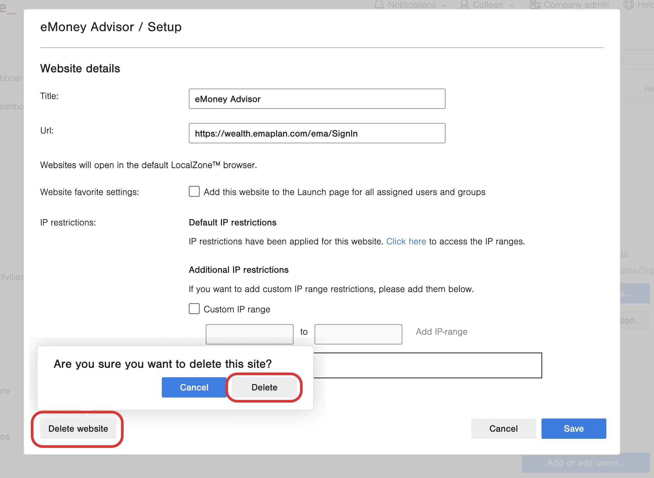
Task: Click the LocalZone browser notice text
Action: [x=149, y=165]
